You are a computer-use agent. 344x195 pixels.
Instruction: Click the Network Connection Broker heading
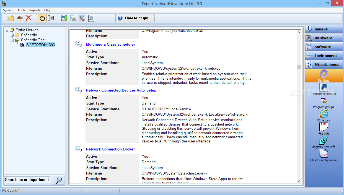pos(110,149)
